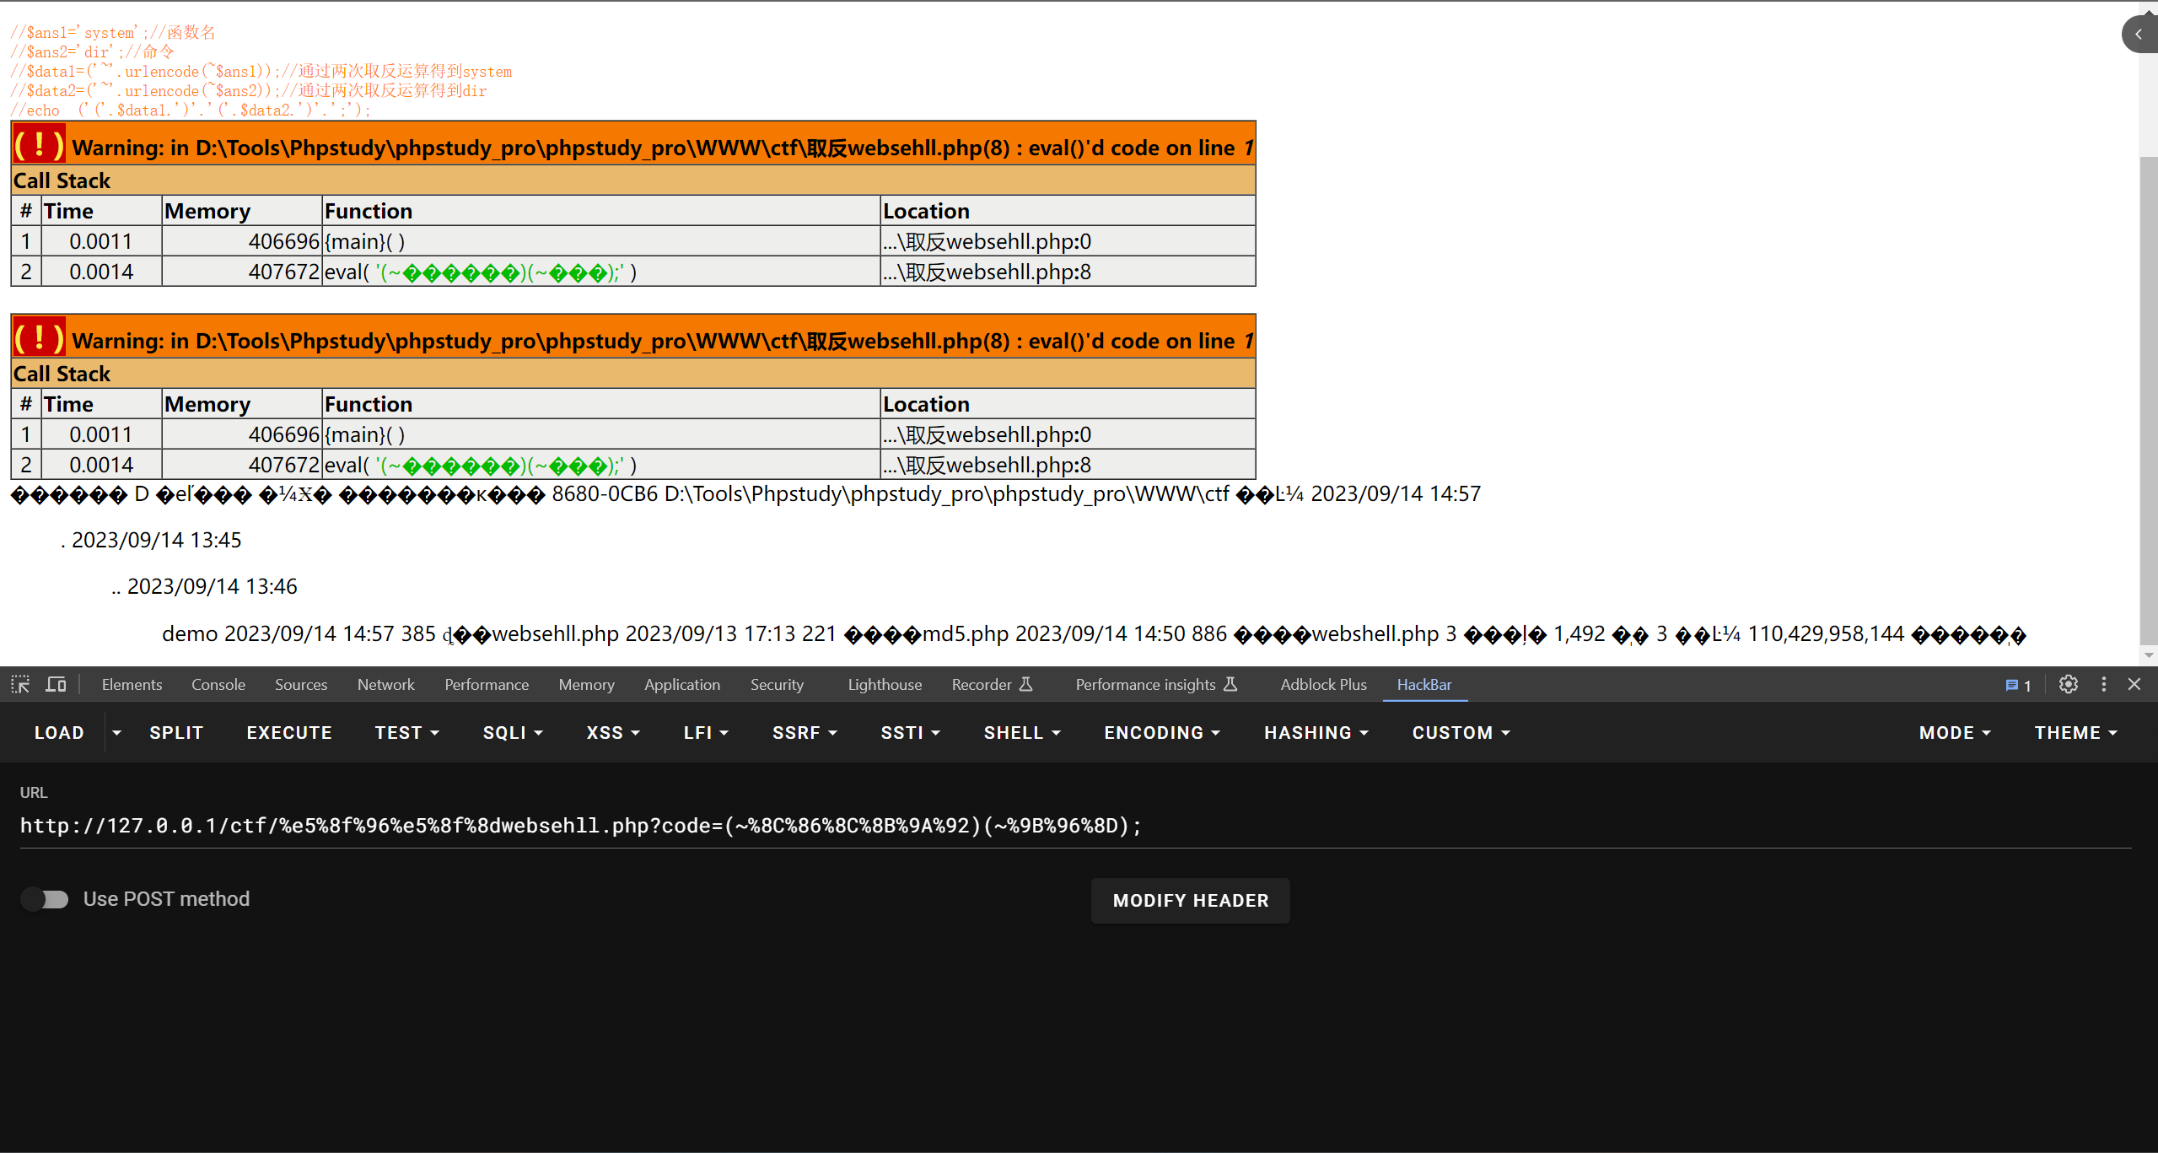Expand the LOAD split-button arrow
Viewport: 2158px width, 1153px height.
pos(116,733)
